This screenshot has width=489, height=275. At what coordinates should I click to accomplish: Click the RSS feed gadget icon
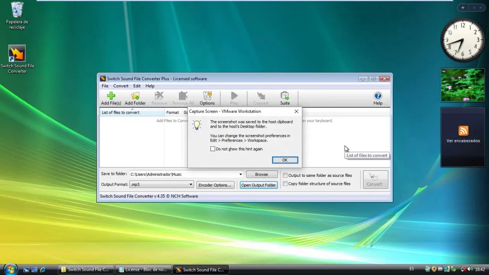pyautogui.click(x=463, y=131)
